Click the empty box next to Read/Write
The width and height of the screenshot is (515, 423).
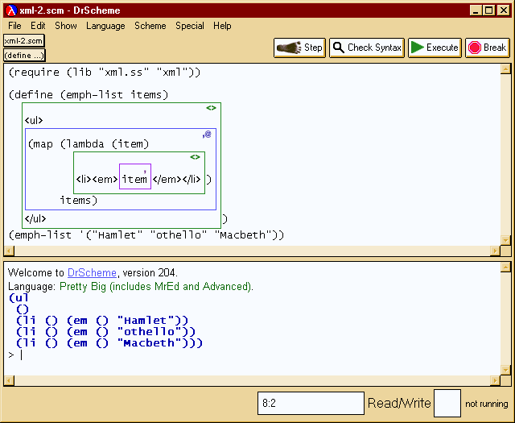(447, 404)
